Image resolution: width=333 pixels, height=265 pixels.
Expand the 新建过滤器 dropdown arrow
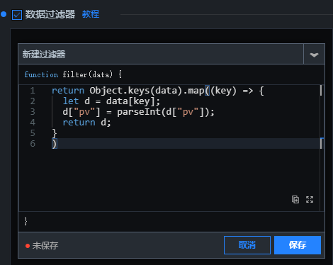(314, 55)
